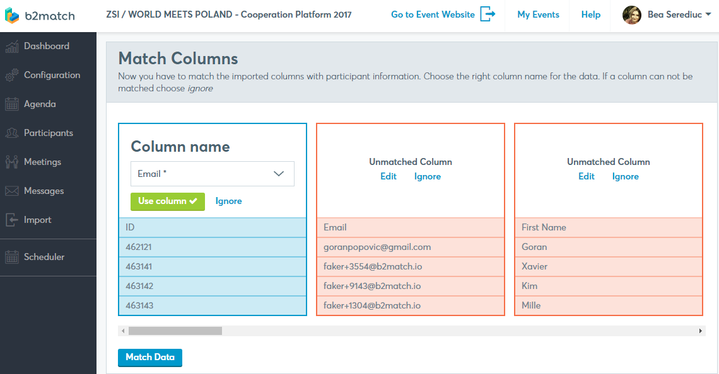Screen dimensions: 719x374
Task: Click the Meetings handshake icon
Action: click(11, 162)
